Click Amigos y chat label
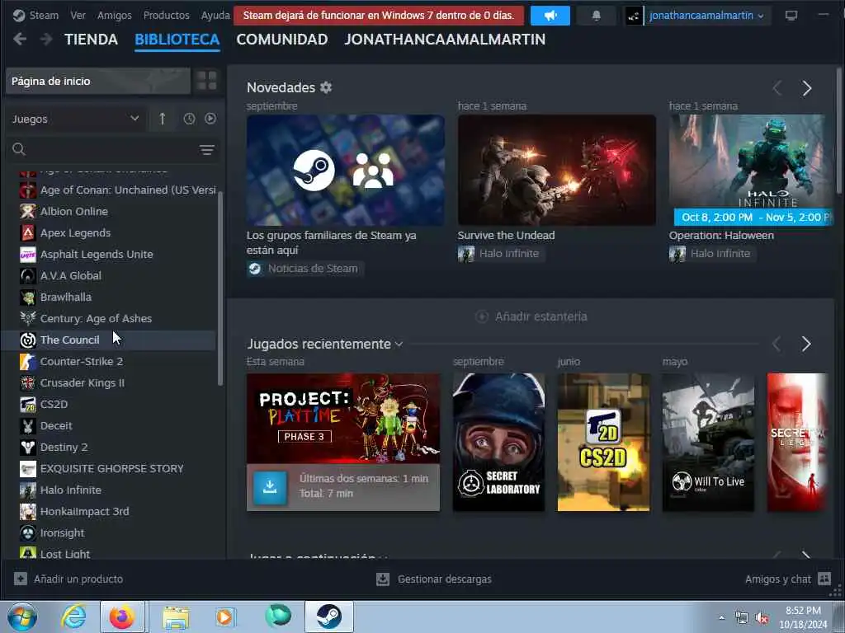Screen dimensions: 845x633 777,579
